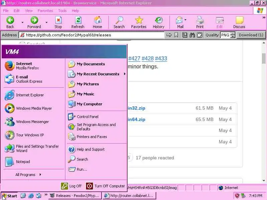Click the Forward toolbar button
Viewport: 267px width, 200px height.
coord(34,22)
